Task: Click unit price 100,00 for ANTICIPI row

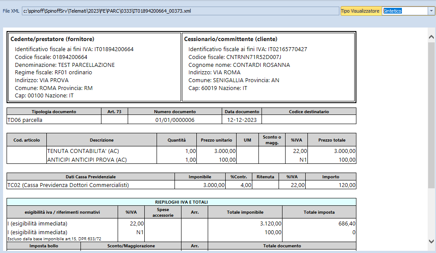Action: tap(227, 159)
